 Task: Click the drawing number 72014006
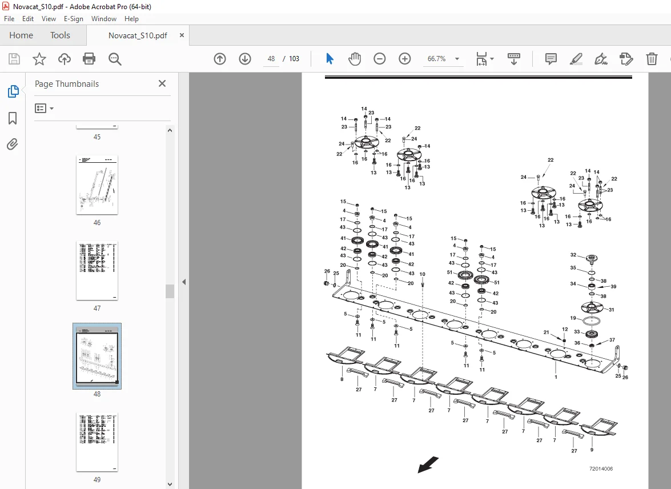[601, 469]
